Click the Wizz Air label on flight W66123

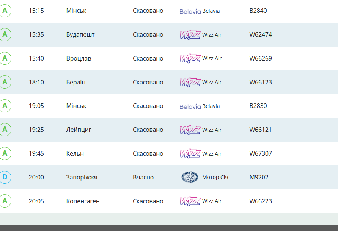212,82
